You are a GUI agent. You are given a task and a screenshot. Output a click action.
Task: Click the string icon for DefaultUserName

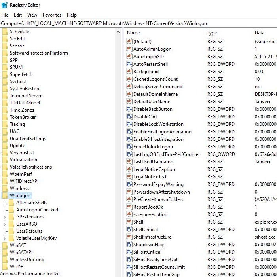pos(129,101)
